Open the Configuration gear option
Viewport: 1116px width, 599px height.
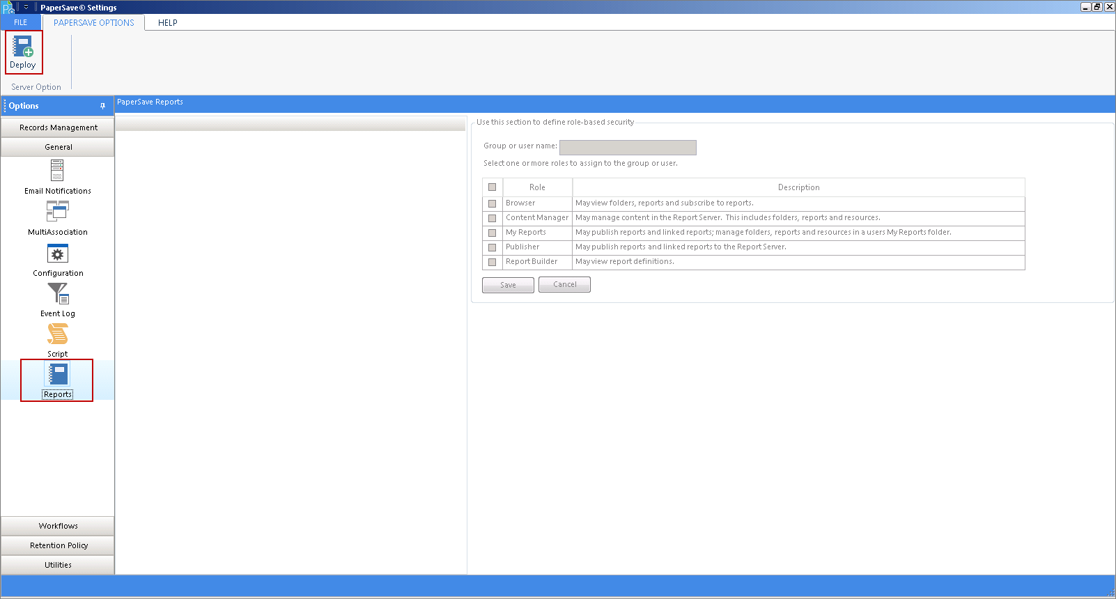coord(58,259)
